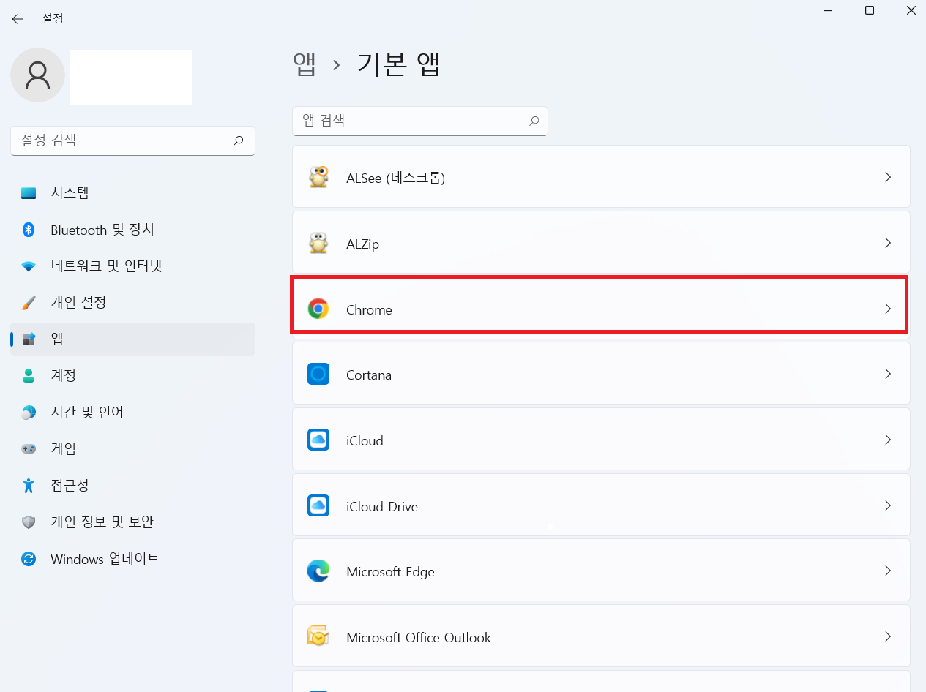The width and height of the screenshot is (926, 692).
Task: Click the magnifier in the 설정 검색 box
Action: pyautogui.click(x=238, y=140)
